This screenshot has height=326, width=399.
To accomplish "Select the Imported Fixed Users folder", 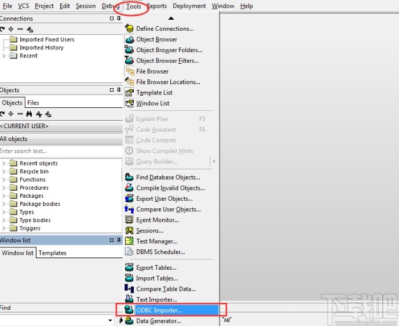I will click(42, 39).
